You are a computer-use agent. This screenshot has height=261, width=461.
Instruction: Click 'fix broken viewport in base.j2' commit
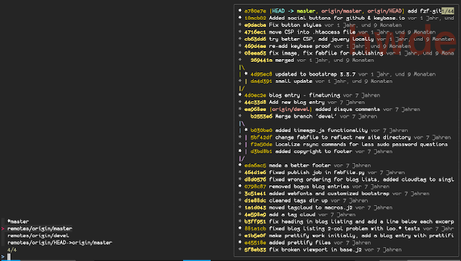point(315,250)
